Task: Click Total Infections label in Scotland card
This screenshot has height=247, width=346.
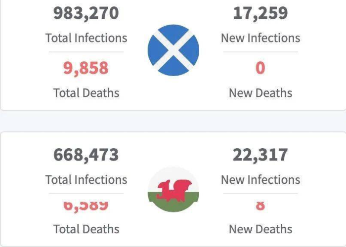Action: pyautogui.click(x=86, y=38)
